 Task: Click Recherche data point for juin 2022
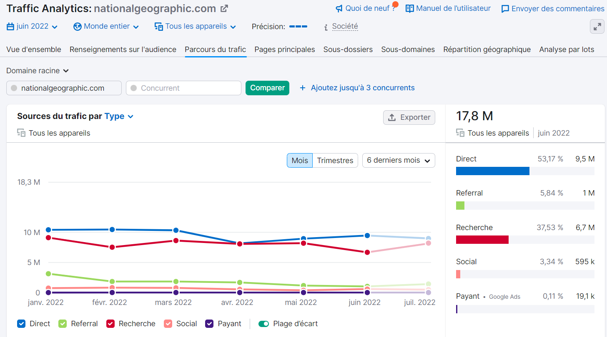coord(367,253)
